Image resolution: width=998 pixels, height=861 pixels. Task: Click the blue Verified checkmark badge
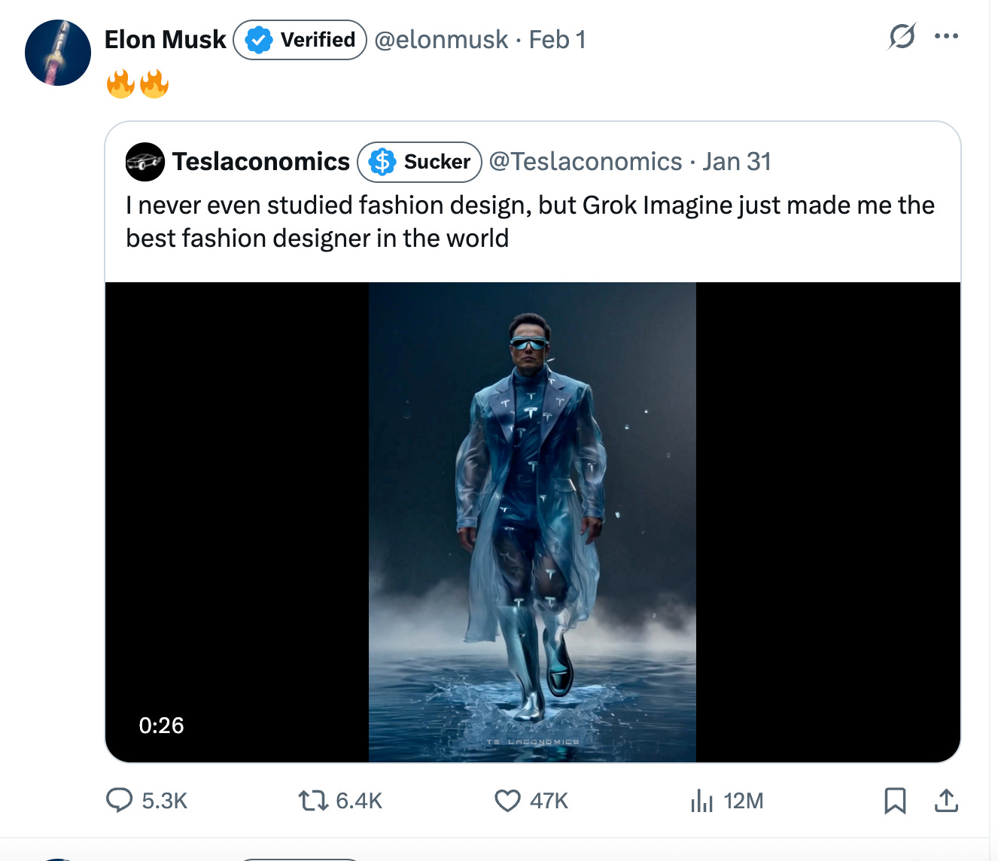click(258, 39)
